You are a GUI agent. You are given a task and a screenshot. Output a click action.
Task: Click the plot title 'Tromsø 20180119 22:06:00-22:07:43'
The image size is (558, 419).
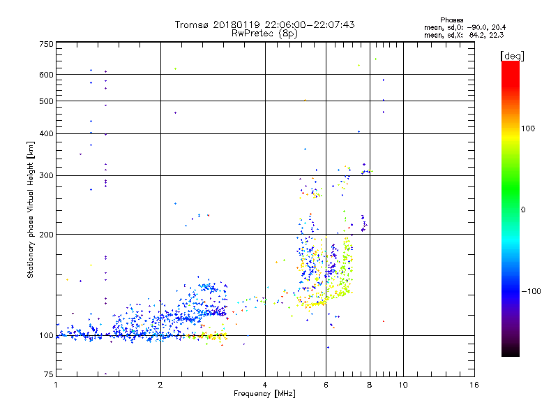click(264, 24)
